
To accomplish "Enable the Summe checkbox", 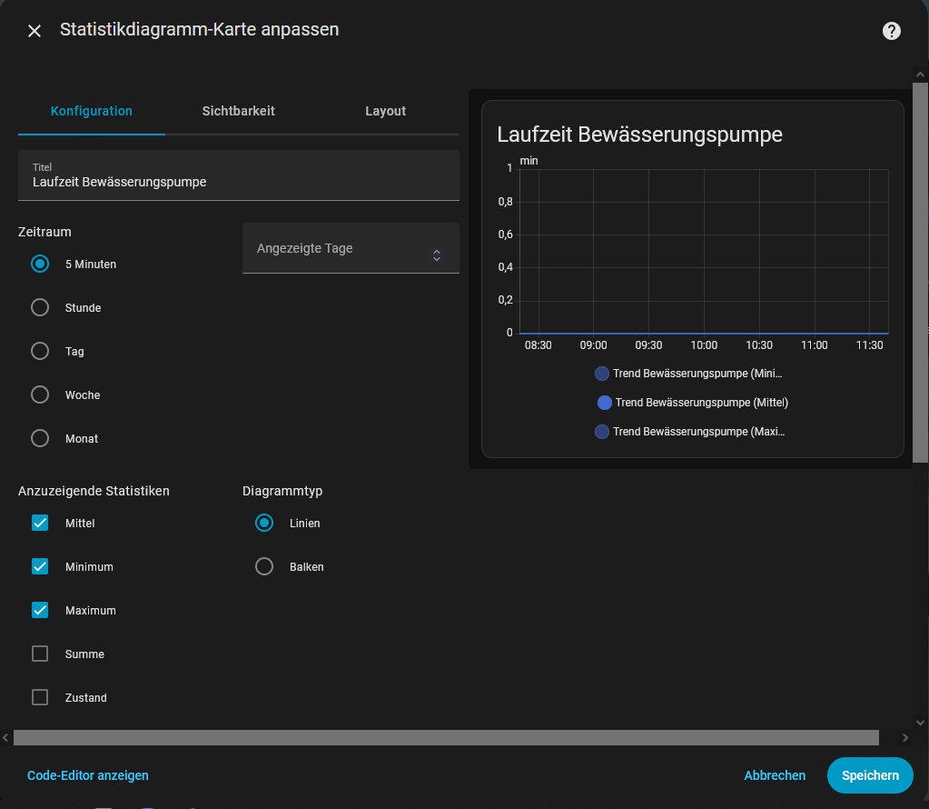I will coord(40,654).
